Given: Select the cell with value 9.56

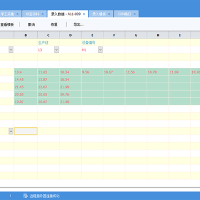Looking at the screenshot, I should [92, 72].
